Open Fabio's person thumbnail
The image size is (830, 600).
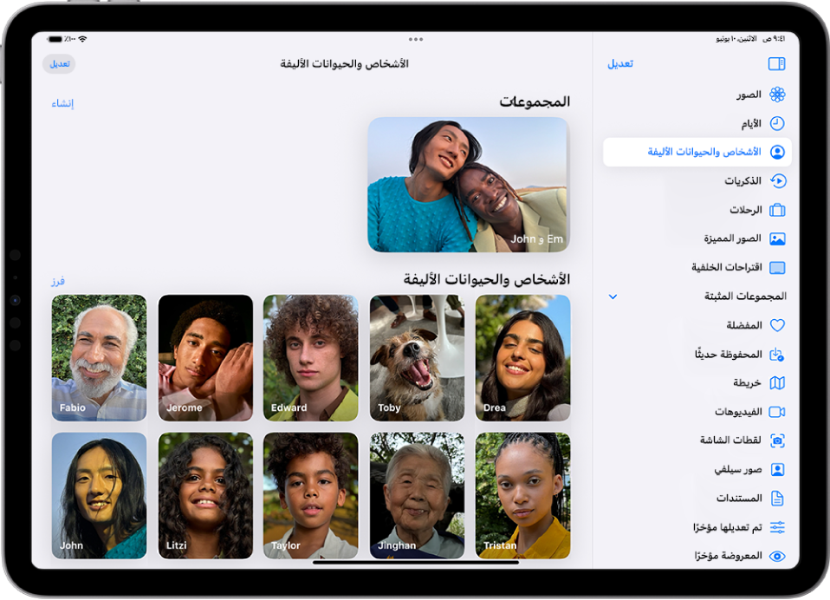[x=99, y=358]
